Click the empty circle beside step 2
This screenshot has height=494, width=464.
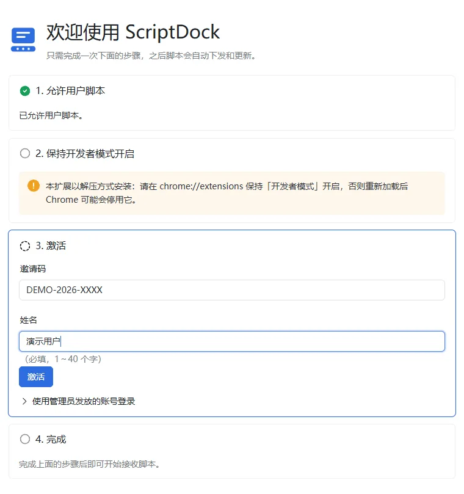[25, 153]
